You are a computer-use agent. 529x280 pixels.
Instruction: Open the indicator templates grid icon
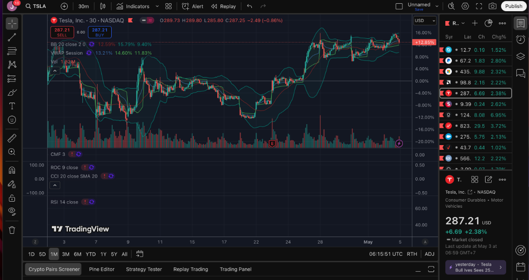click(x=168, y=6)
